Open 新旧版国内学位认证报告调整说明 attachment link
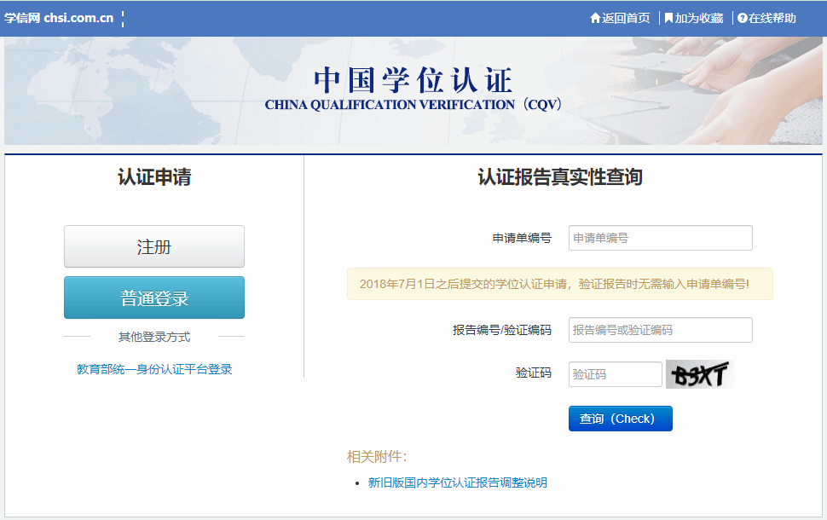This screenshot has height=520, width=827. click(457, 482)
